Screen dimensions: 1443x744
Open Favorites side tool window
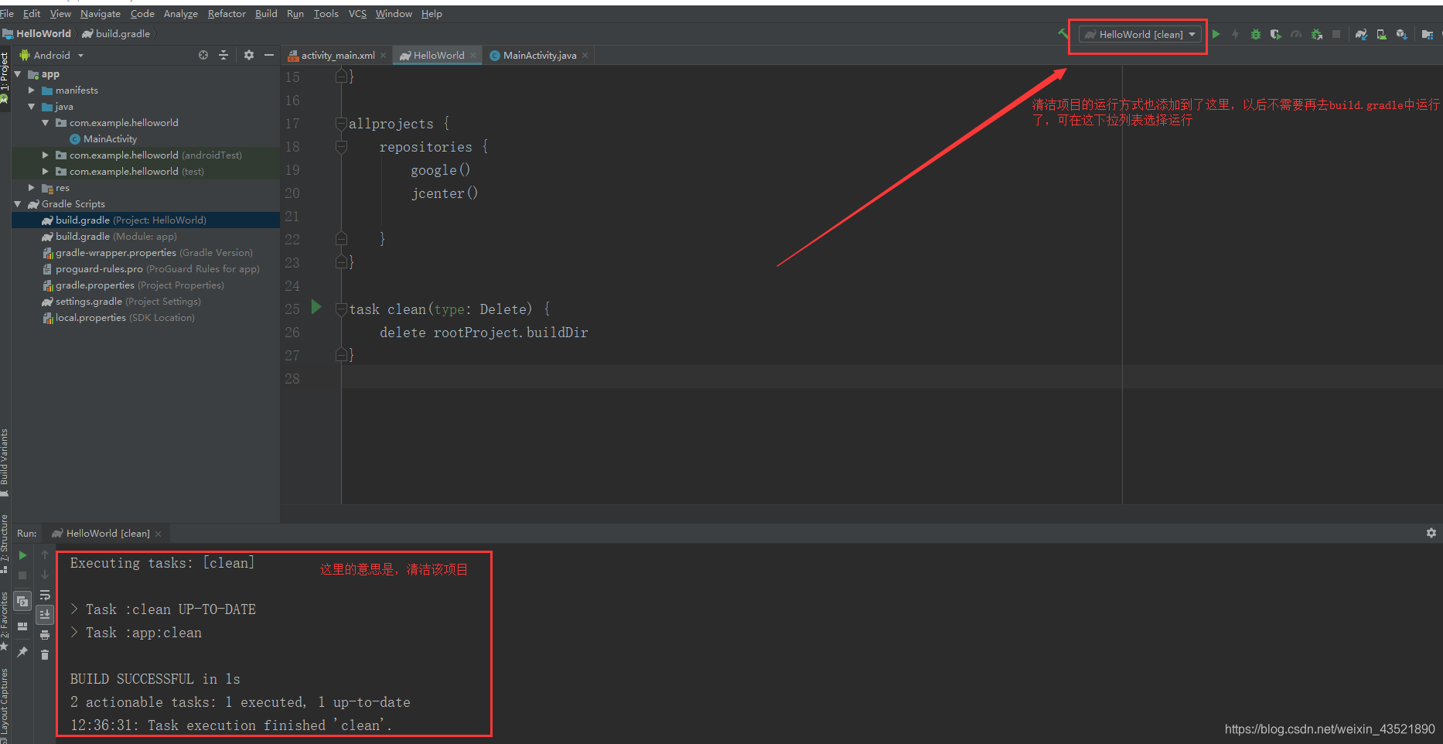point(5,621)
